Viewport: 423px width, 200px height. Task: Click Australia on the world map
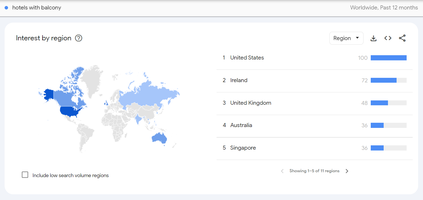[159, 138]
